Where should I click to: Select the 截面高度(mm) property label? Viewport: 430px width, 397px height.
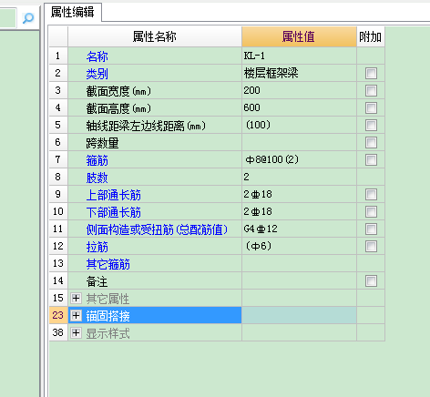(118, 108)
